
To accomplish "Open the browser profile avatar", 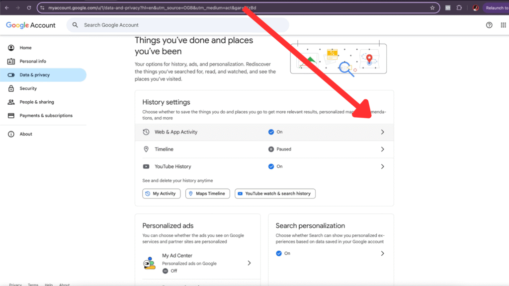I will [476, 8].
